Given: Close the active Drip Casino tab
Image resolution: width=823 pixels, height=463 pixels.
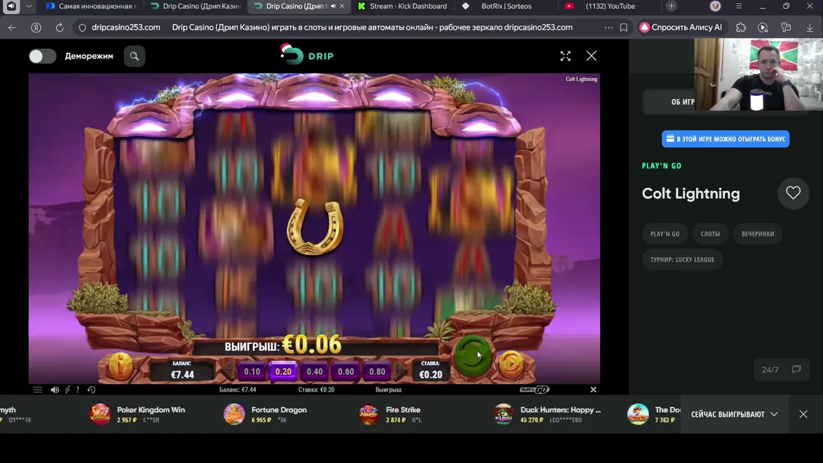Looking at the screenshot, I should pos(341,6).
